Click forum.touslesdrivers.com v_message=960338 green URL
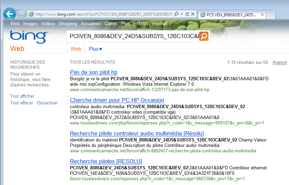This screenshot has height=185, width=289. [157, 179]
